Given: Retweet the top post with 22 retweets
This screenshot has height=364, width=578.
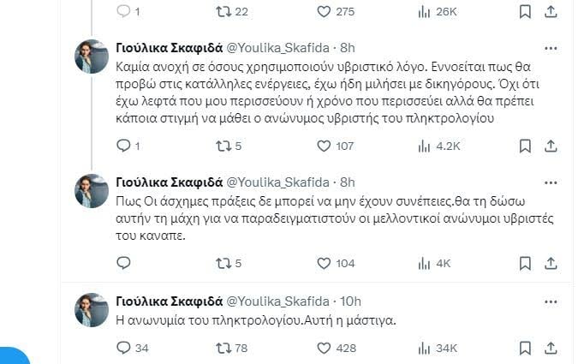Looking at the screenshot, I should point(223,12).
